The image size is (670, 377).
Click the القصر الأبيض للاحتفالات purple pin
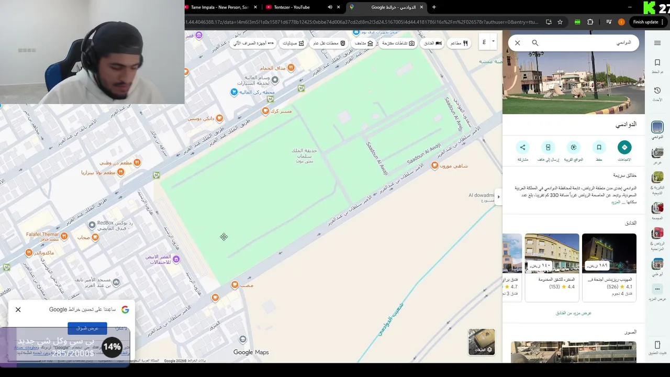pos(176,259)
